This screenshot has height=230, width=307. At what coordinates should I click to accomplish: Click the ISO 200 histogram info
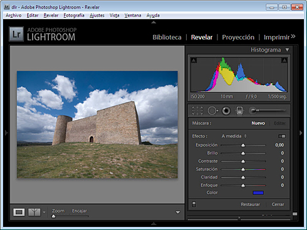pyautogui.click(x=198, y=96)
